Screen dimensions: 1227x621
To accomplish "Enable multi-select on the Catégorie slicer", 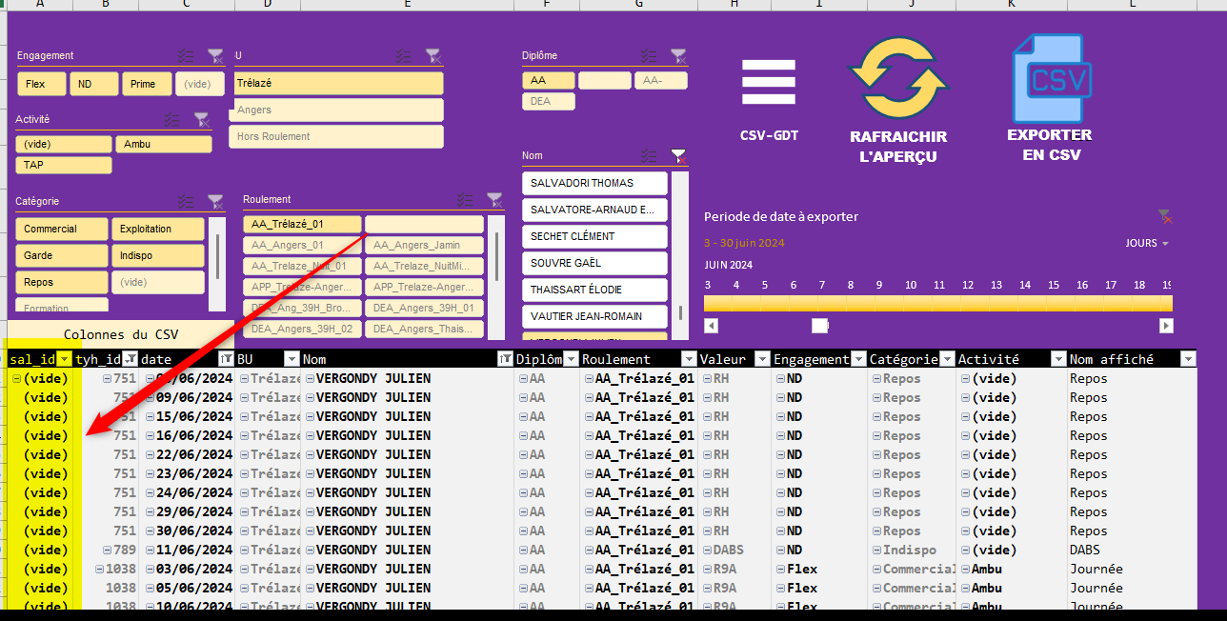I will (186, 202).
